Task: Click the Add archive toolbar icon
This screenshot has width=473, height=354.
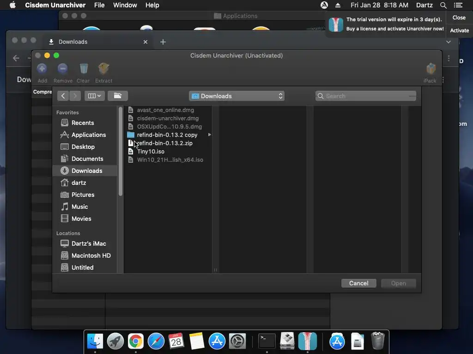Action: 42,69
